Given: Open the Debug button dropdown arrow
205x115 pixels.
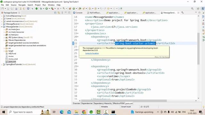Looking at the screenshot, I should pyautogui.click(x=44, y=9).
